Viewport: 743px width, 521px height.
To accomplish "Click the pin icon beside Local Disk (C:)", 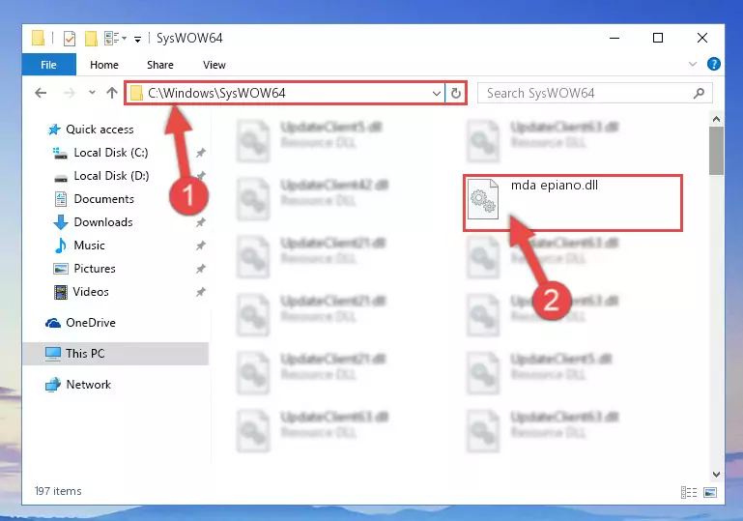I will point(201,153).
